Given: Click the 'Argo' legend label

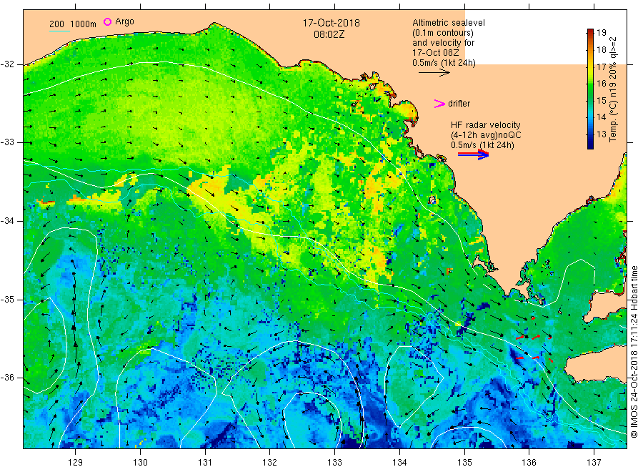Looking at the screenshot, I should click(x=124, y=21).
